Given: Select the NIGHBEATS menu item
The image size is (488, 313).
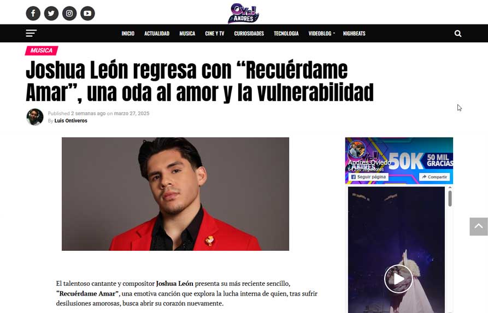Looking at the screenshot, I should pyautogui.click(x=354, y=34).
